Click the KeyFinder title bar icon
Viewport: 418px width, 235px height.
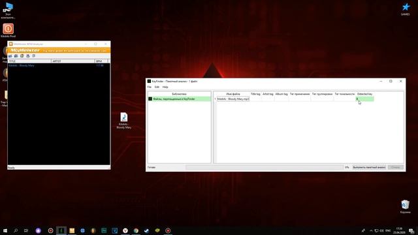[x=149, y=81]
